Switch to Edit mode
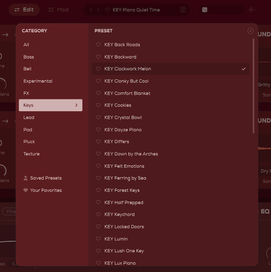Viewport: 271px width, 272px height. click(24, 10)
